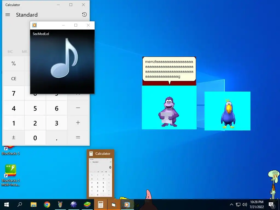Screen dimensions: 280x210
Task: Open the spiky blue ball app on taskbar
Action: [x=74, y=205]
